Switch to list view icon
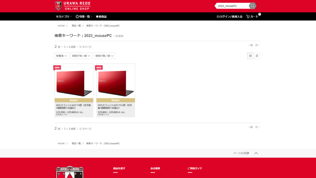The width and height of the screenshot is (316, 178). click(257, 56)
